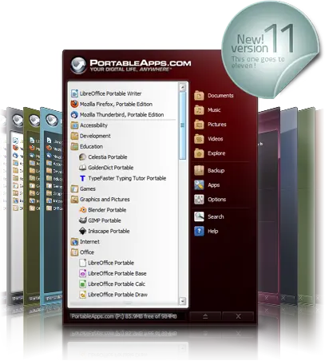The width and height of the screenshot is (325, 361).
Task: Click the Blender Portable icon
Action: click(83, 210)
